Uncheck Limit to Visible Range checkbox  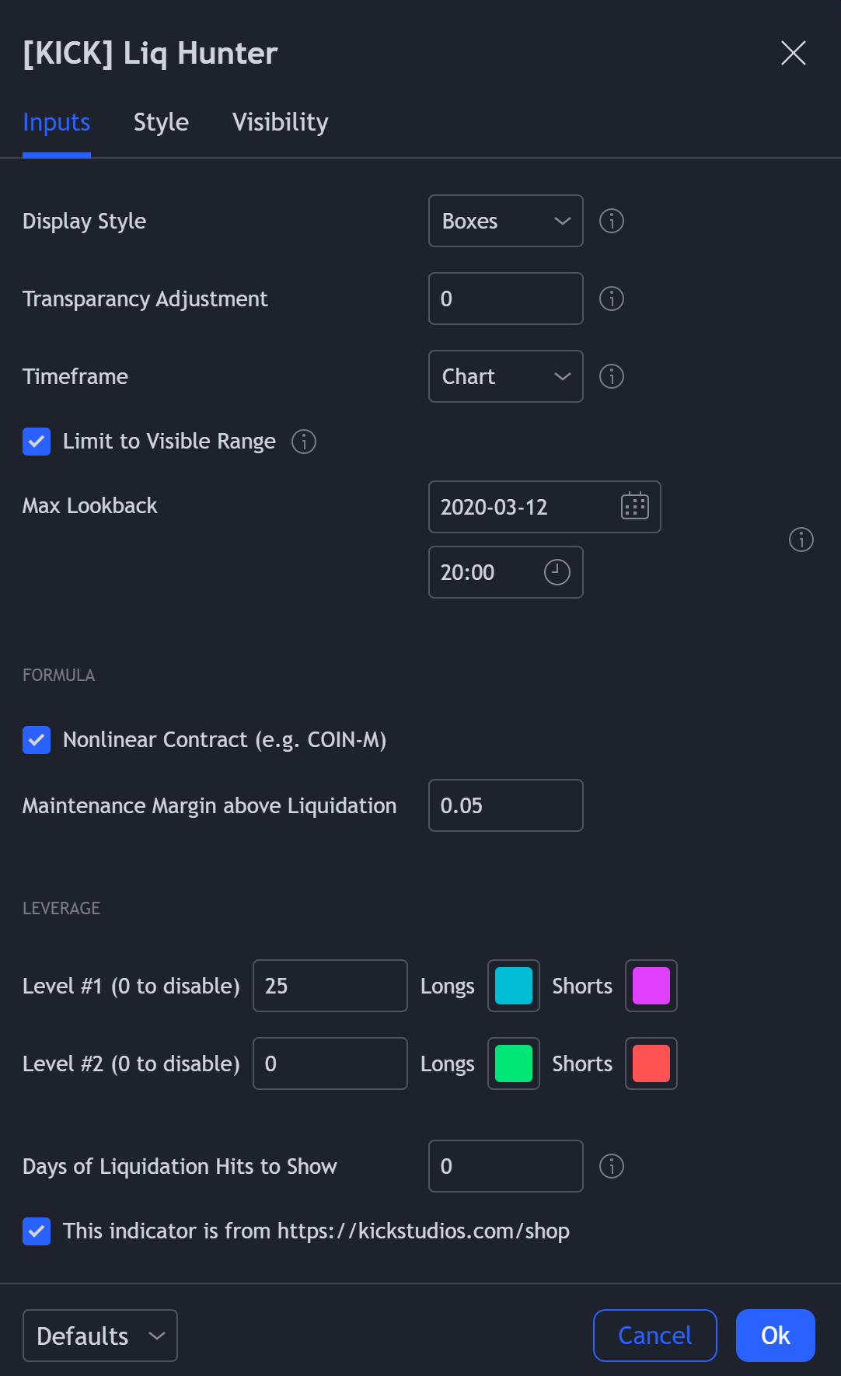pos(37,442)
